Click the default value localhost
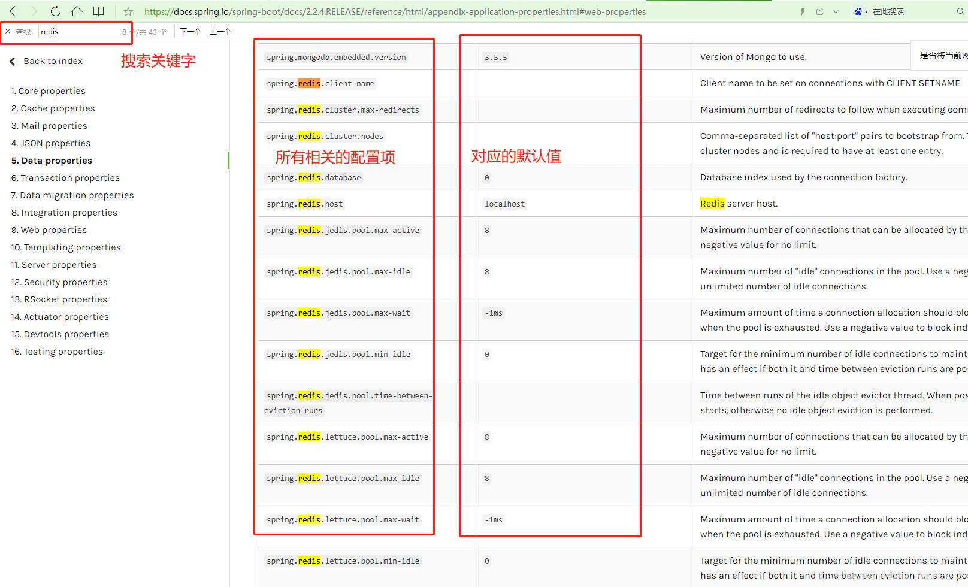 (505, 204)
